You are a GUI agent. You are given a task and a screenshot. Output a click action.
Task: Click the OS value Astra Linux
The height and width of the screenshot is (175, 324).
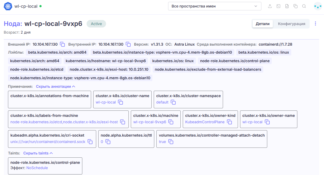tap(184, 44)
